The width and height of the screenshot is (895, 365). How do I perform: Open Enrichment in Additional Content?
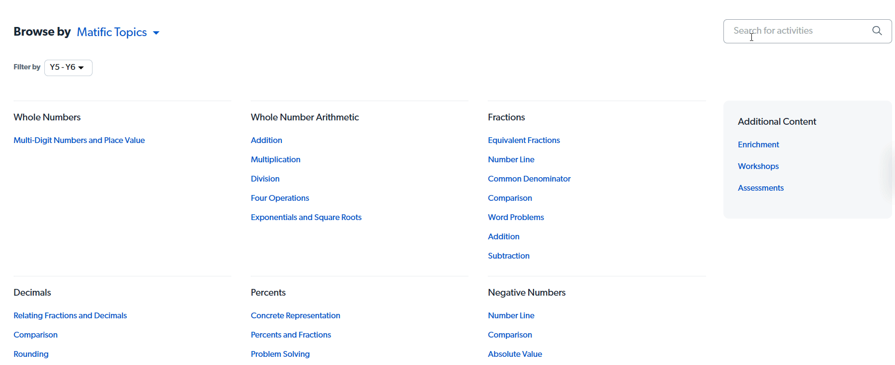758,144
